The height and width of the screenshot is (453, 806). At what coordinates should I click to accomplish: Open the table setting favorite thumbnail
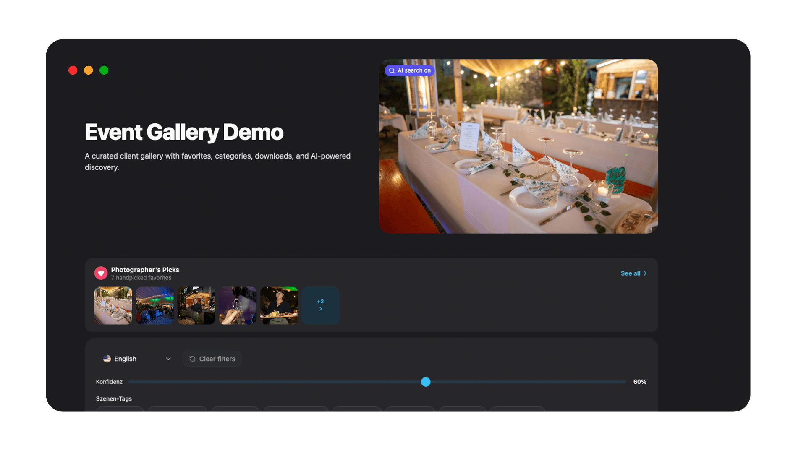pos(113,305)
